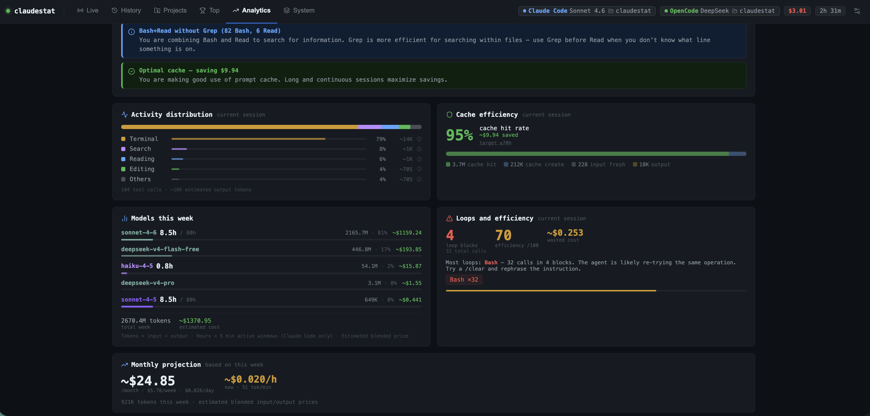
Task: Click info icon on Terminal row
Action: point(419,139)
